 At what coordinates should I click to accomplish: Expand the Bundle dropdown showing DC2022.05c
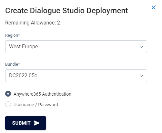(76, 76)
